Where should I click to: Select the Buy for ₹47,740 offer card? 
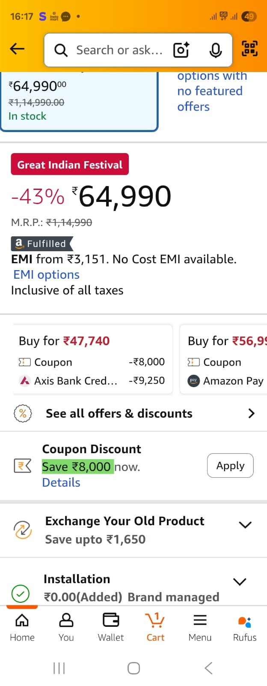(92, 359)
